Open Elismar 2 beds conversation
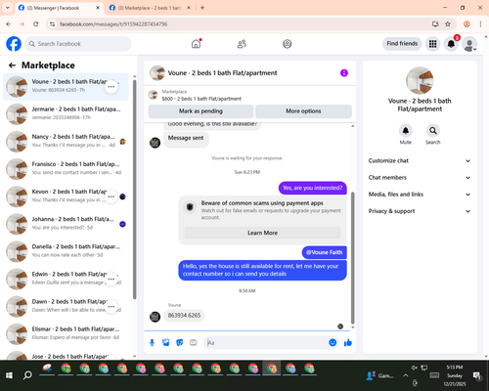This screenshot has width=489, height=391. 66,334
